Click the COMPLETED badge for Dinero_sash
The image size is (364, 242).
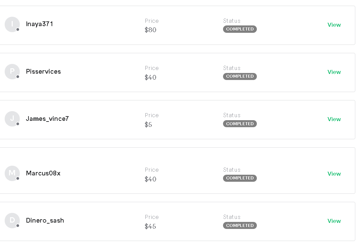pyautogui.click(x=240, y=226)
